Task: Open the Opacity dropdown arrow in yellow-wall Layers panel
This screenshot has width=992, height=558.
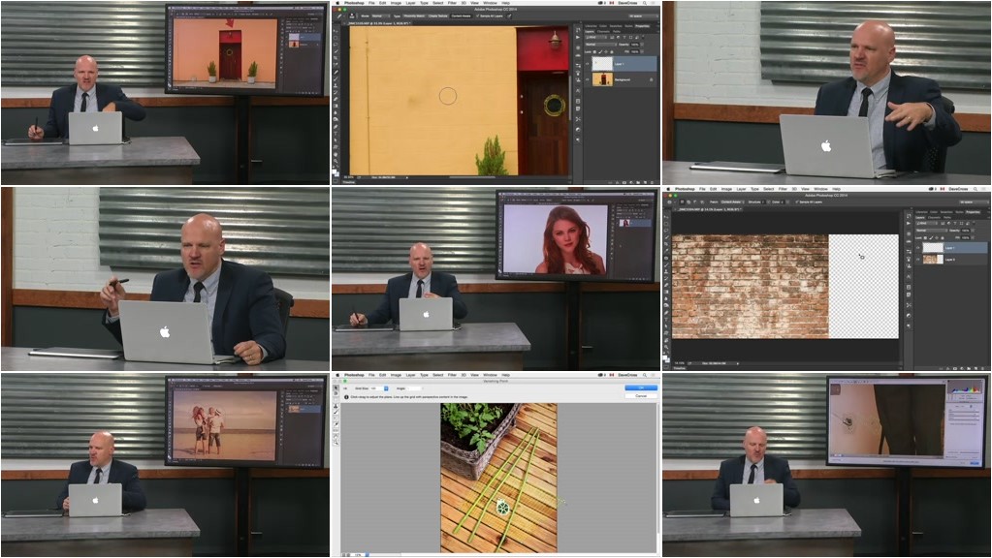Action: click(x=642, y=45)
